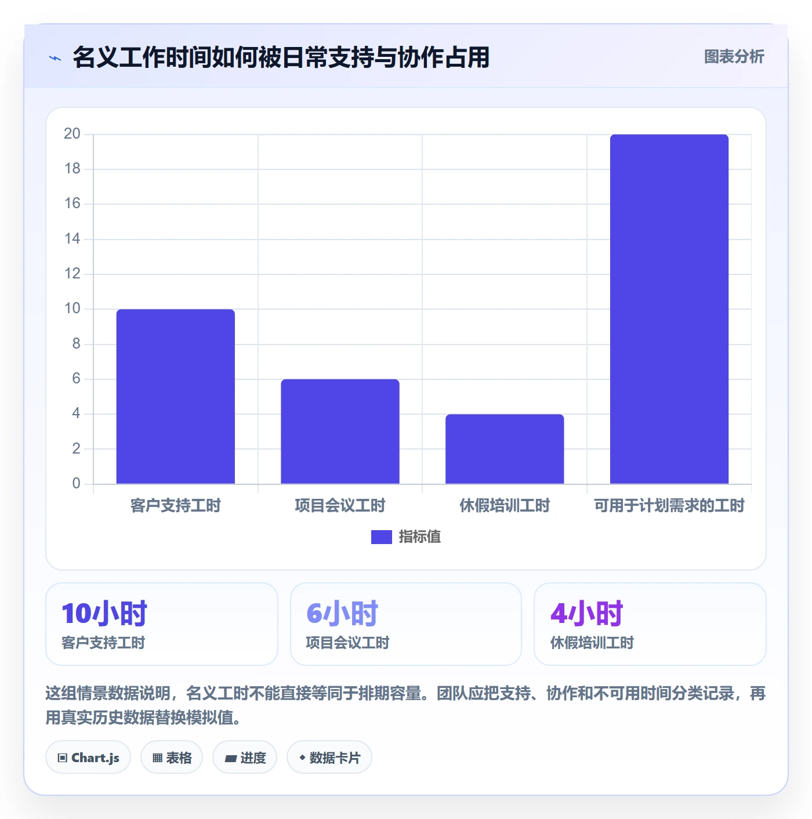Click the lightning icon beside the title
The width and height of the screenshot is (812, 819).
pyautogui.click(x=55, y=58)
